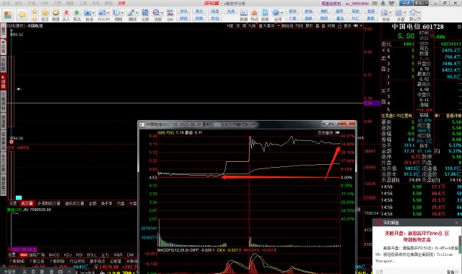Expand the 画线 drawing tool dropdown arrow

tap(136, 13)
